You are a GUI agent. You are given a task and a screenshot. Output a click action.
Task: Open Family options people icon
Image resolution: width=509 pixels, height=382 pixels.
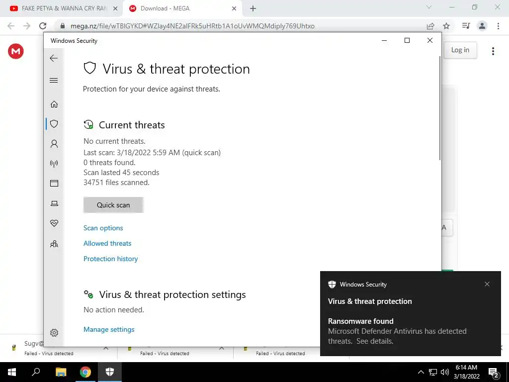[54, 244]
